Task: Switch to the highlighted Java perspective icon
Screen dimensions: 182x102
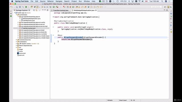Action: 168,7
